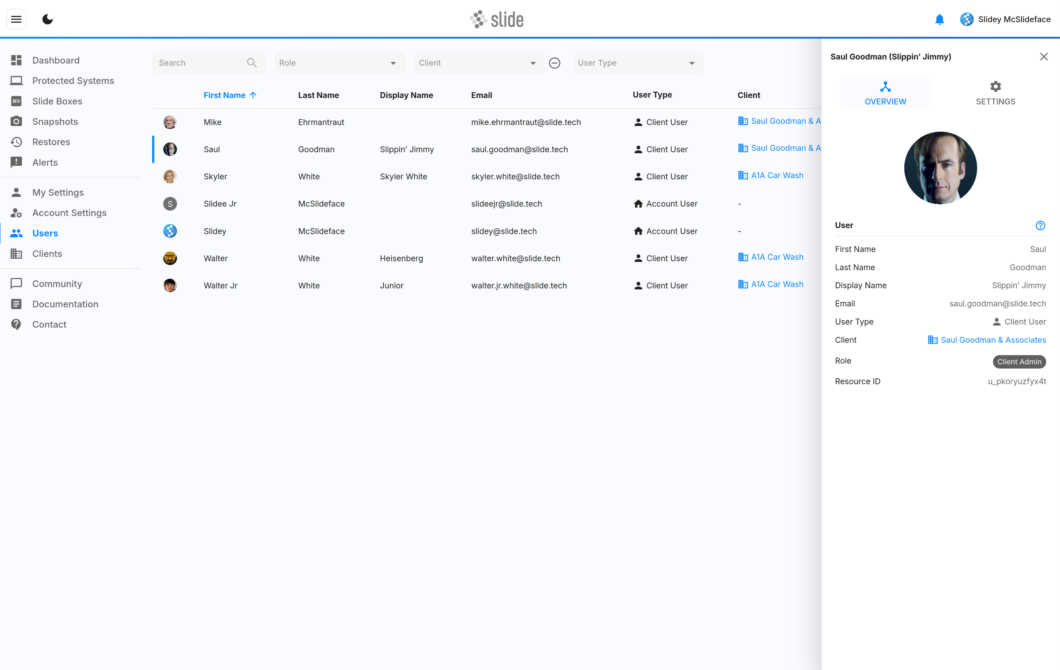The height and width of the screenshot is (670, 1060).
Task: Click the Documentation page icon
Action: pos(16,304)
